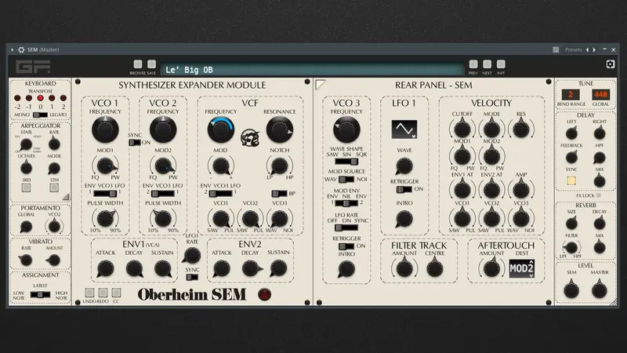Viewport: 627px width, 353px height.
Task: Click the preset name display Le' Big OB
Action: pyautogui.click(x=312, y=70)
